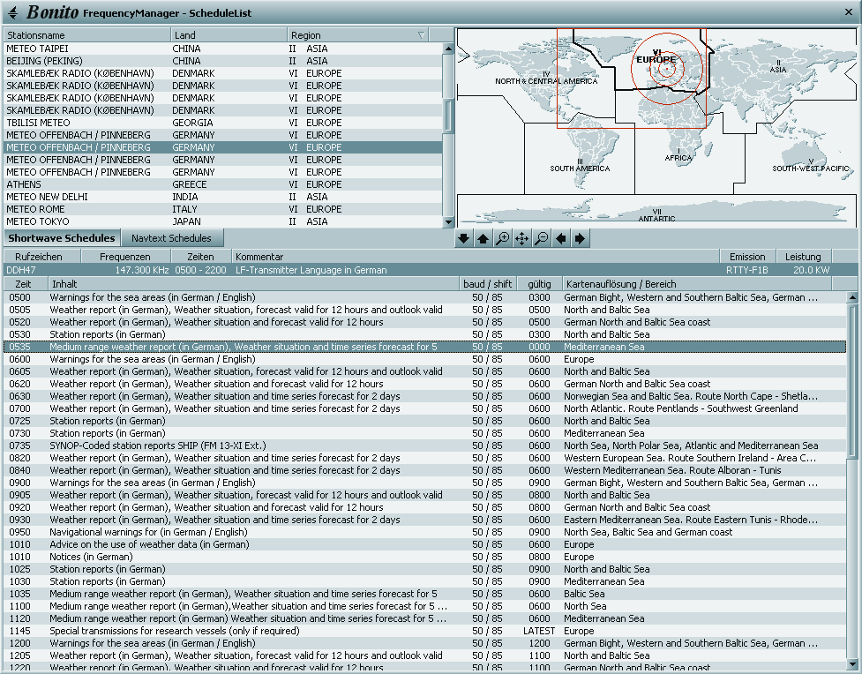Zoom in on the world map
This screenshot has width=862, height=674.
pyautogui.click(x=502, y=238)
